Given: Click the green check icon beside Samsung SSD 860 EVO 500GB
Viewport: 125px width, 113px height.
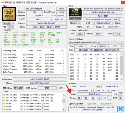Looking at the screenshot, I should [4, 95].
